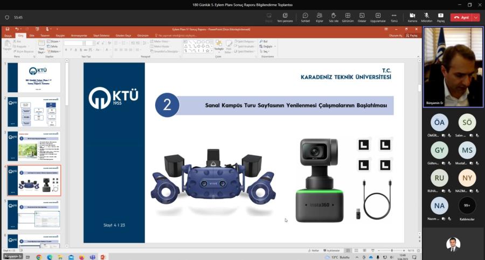Undo last action in PowerPoint quick access

pyautogui.click(x=17, y=29)
